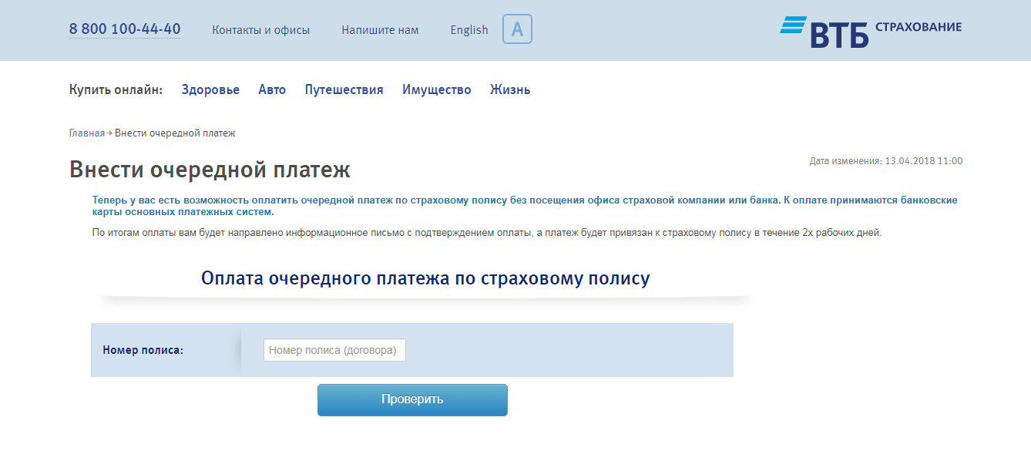The image size is (1031, 451).
Task: Go to the Путешествия section
Action: tap(344, 89)
